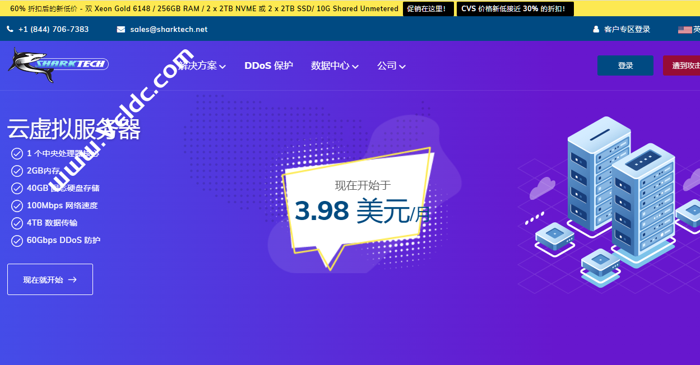Click checkmark icon beside 40GB storage line
This screenshot has height=365, width=700.
pyautogui.click(x=17, y=188)
